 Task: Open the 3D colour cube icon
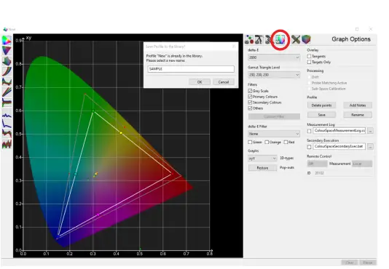[306, 39]
